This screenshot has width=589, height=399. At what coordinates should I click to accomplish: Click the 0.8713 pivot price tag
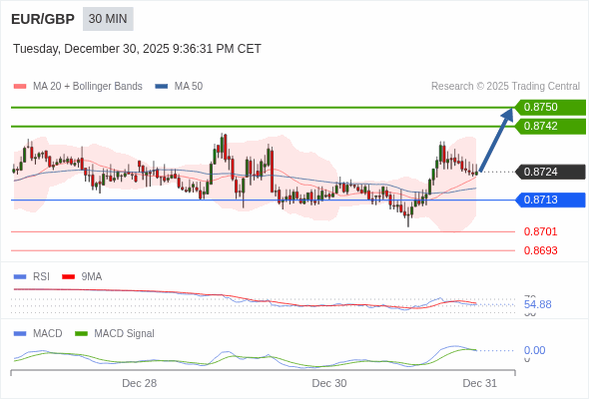(x=550, y=200)
